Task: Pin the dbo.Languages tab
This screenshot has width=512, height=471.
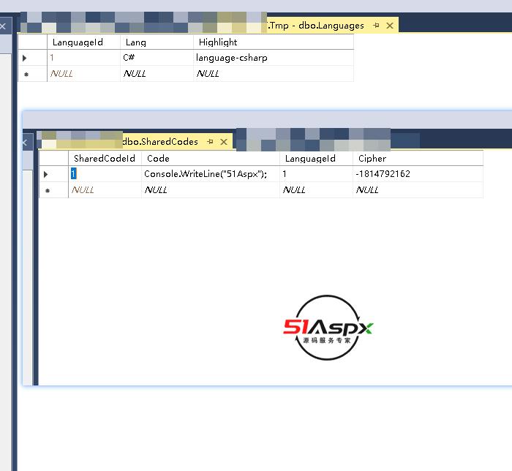Action: coord(376,25)
